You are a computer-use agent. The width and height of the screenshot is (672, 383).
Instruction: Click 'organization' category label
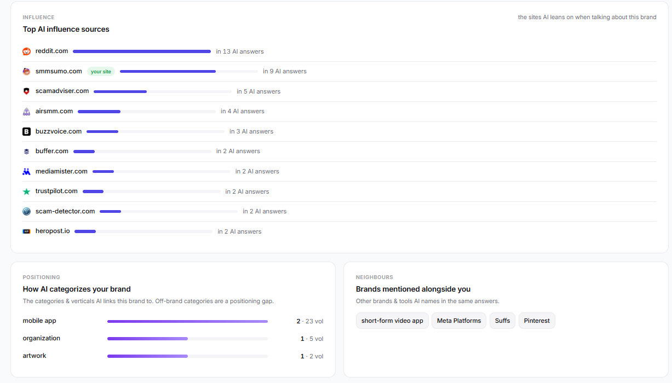click(x=42, y=338)
